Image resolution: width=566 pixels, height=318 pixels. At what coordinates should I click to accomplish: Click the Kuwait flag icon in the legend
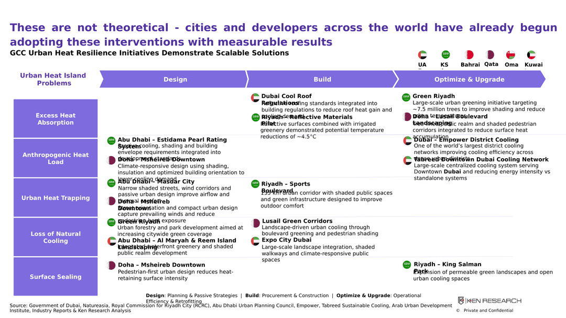tap(531, 55)
